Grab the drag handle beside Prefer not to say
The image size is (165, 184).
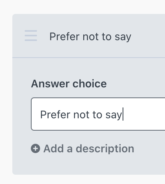pos(31,36)
